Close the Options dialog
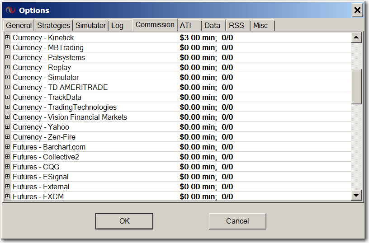The height and width of the screenshot is (243, 369). coord(357,10)
